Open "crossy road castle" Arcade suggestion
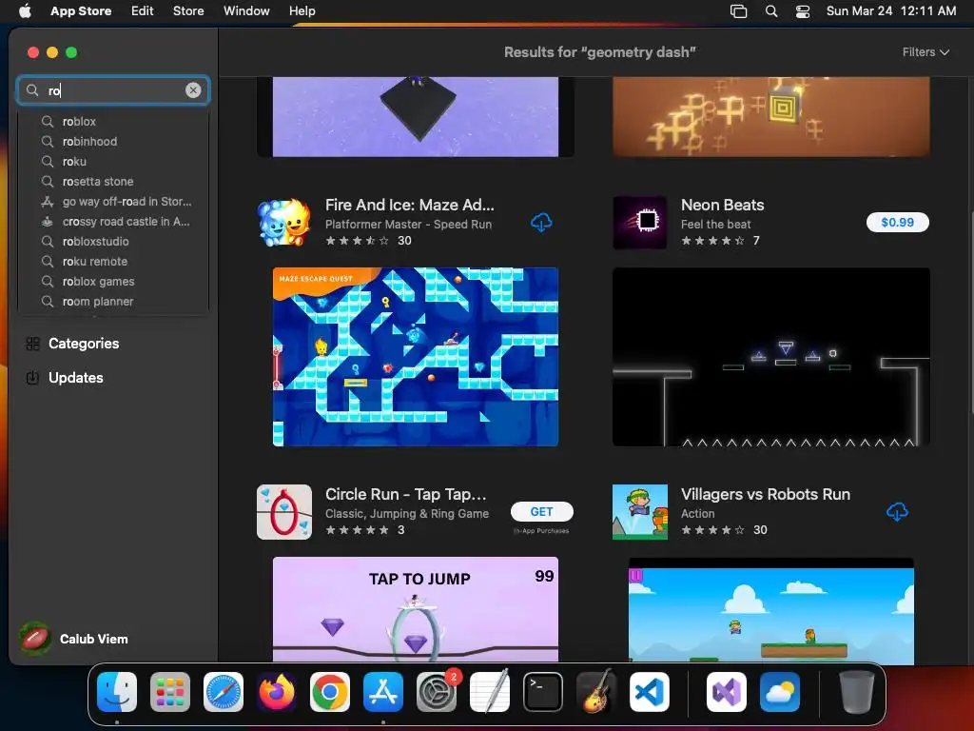This screenshot has height=731, width=974. click(113, 221)
